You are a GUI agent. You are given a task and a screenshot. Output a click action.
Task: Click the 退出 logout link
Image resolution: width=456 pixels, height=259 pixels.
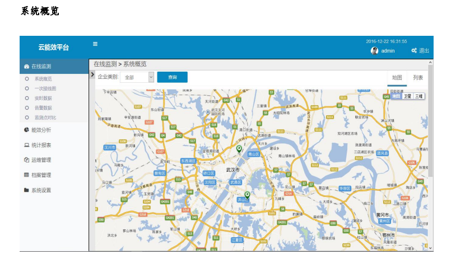(x=424, y=50)
